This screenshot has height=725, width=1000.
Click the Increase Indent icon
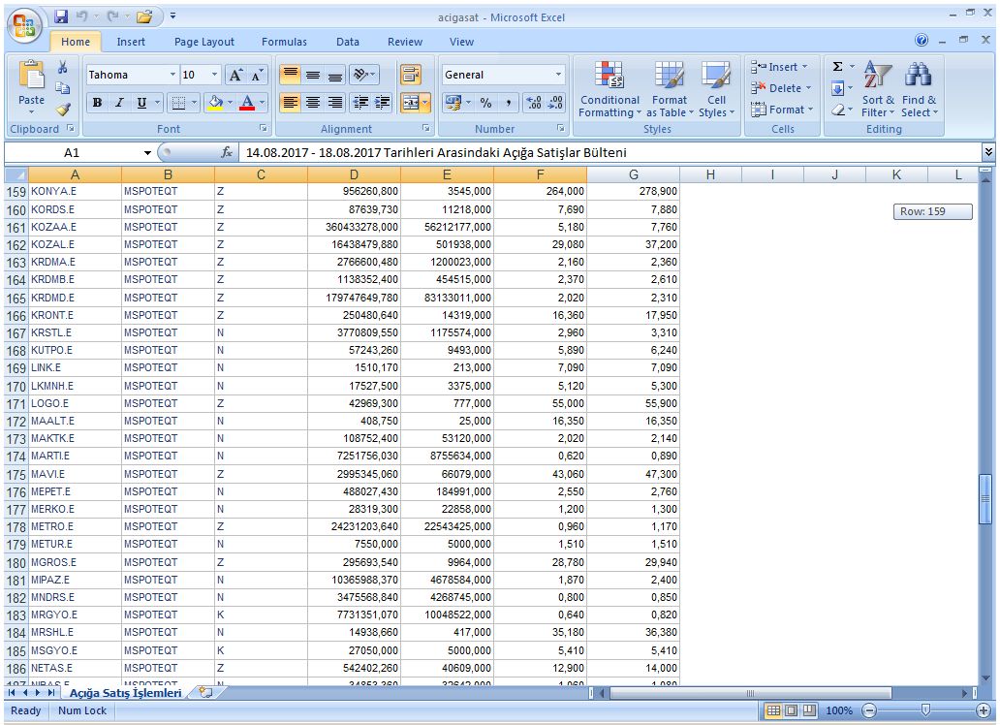[383, 102]
